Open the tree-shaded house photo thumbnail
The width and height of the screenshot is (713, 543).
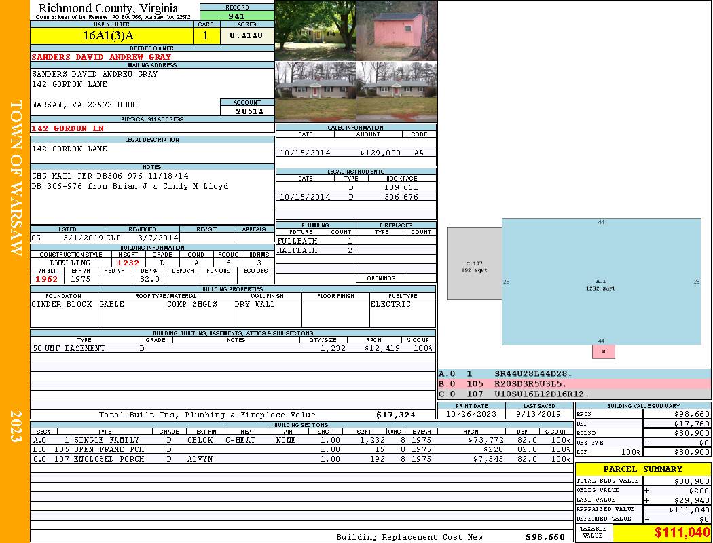point(315,31)
